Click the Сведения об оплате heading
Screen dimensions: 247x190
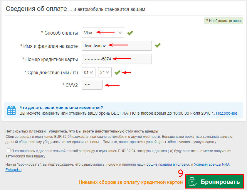tap(36, 9)
